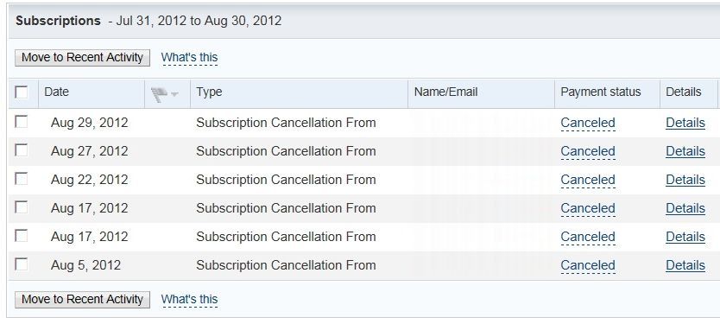Click the bottom Move to Recent Activity button
Viewport: 720px width, 324px height.
(83, 299)
